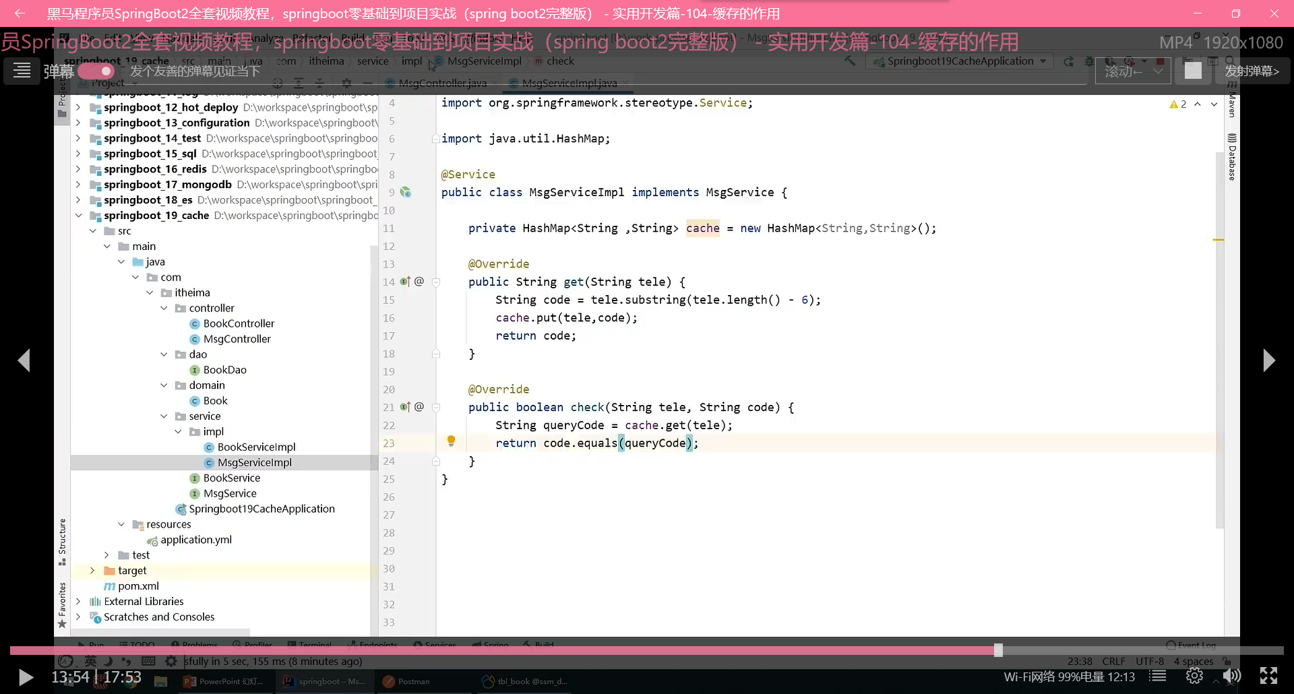Switch to tbl_book database window in taskbar
The height and width of the screenshot is (694, 1294).
tap(525, 681)
